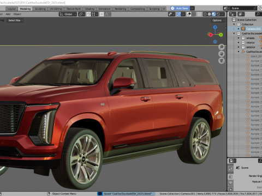Open the outliner display mode dropdown
The height and width of the screenshot is (196, 262).
pyautogui.click(x=241, y=14)
